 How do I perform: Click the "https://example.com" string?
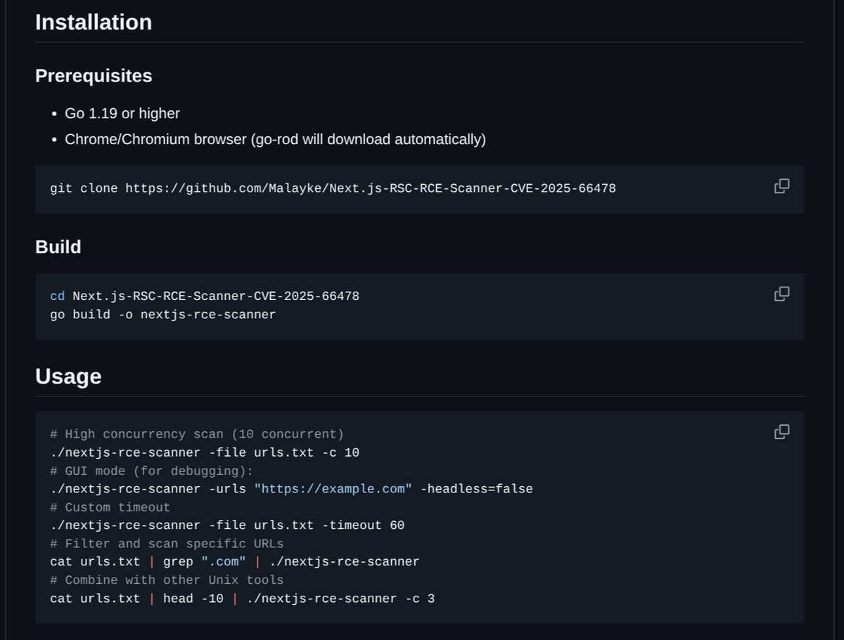coord(333,489)
